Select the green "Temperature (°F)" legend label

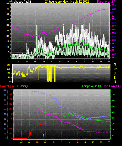(x=92, y=86)
